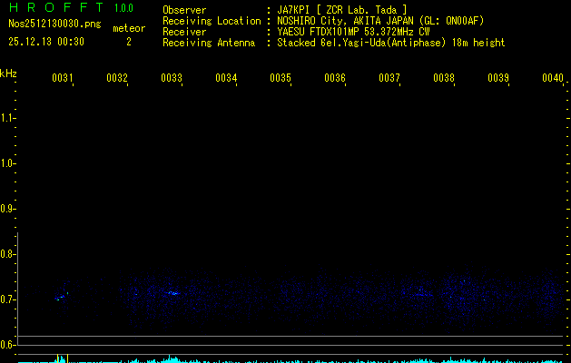Click the kHz axis unit label
Viewport: 571px width, 363px height.
8,73
